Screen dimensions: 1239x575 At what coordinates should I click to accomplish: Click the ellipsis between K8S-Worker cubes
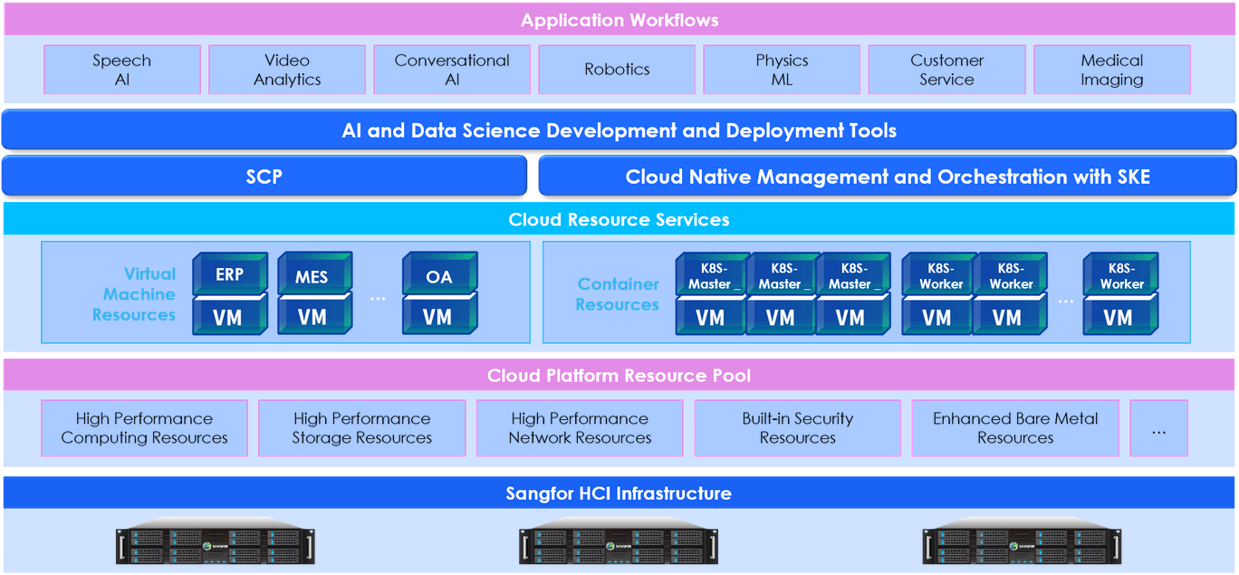pyautogui.click(x=1065, y=299)
